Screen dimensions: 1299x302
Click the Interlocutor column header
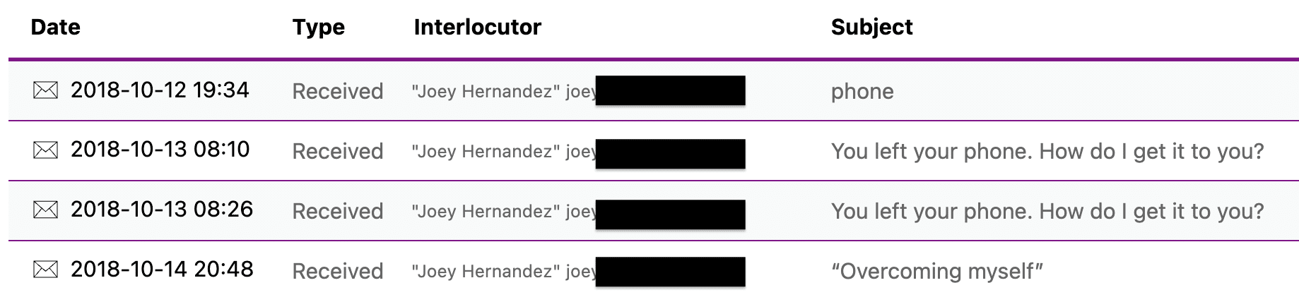pyautogui.click(x=477, y=27)
